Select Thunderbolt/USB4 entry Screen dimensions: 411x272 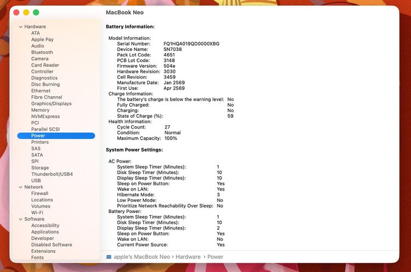point(52,174)
